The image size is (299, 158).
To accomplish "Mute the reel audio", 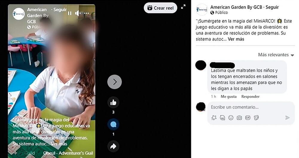I will point(78,13).
